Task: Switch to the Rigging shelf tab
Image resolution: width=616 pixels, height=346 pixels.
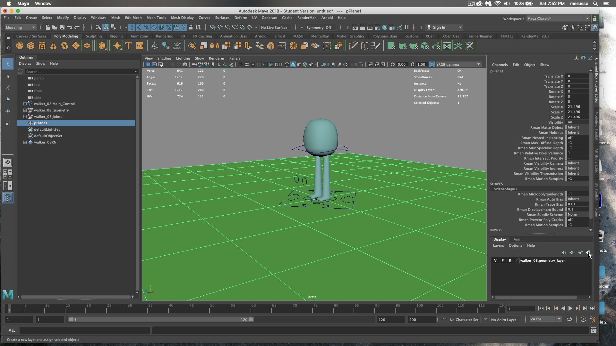Action: coord(116,36)
